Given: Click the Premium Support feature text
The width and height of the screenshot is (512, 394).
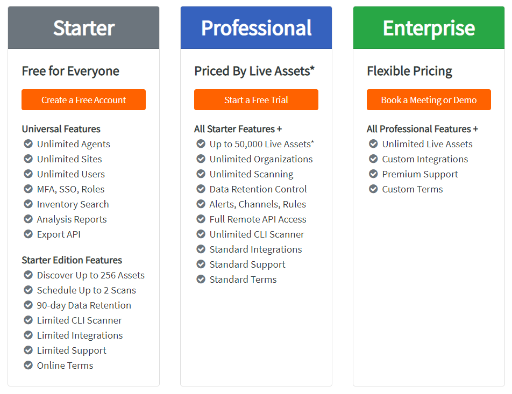Looking at the screenshot, I should pos(420,174).
